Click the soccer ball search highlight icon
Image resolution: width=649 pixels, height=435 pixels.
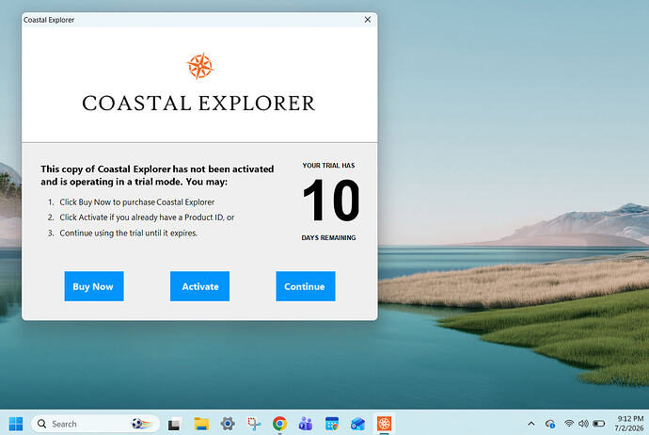[x=141, y=424]
